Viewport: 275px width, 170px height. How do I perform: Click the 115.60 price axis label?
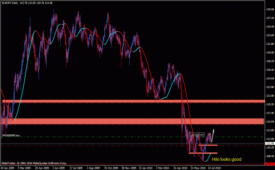point(270,122)
